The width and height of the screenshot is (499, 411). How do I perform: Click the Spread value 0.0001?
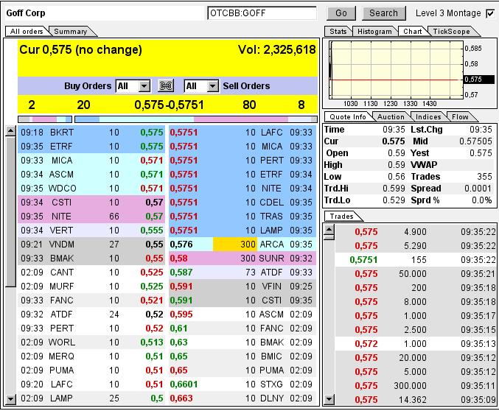pos(478,189)
